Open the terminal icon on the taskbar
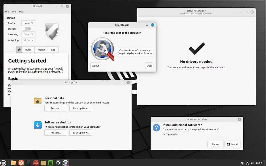This screenshot has width=266, height=166. coord(28,163)
